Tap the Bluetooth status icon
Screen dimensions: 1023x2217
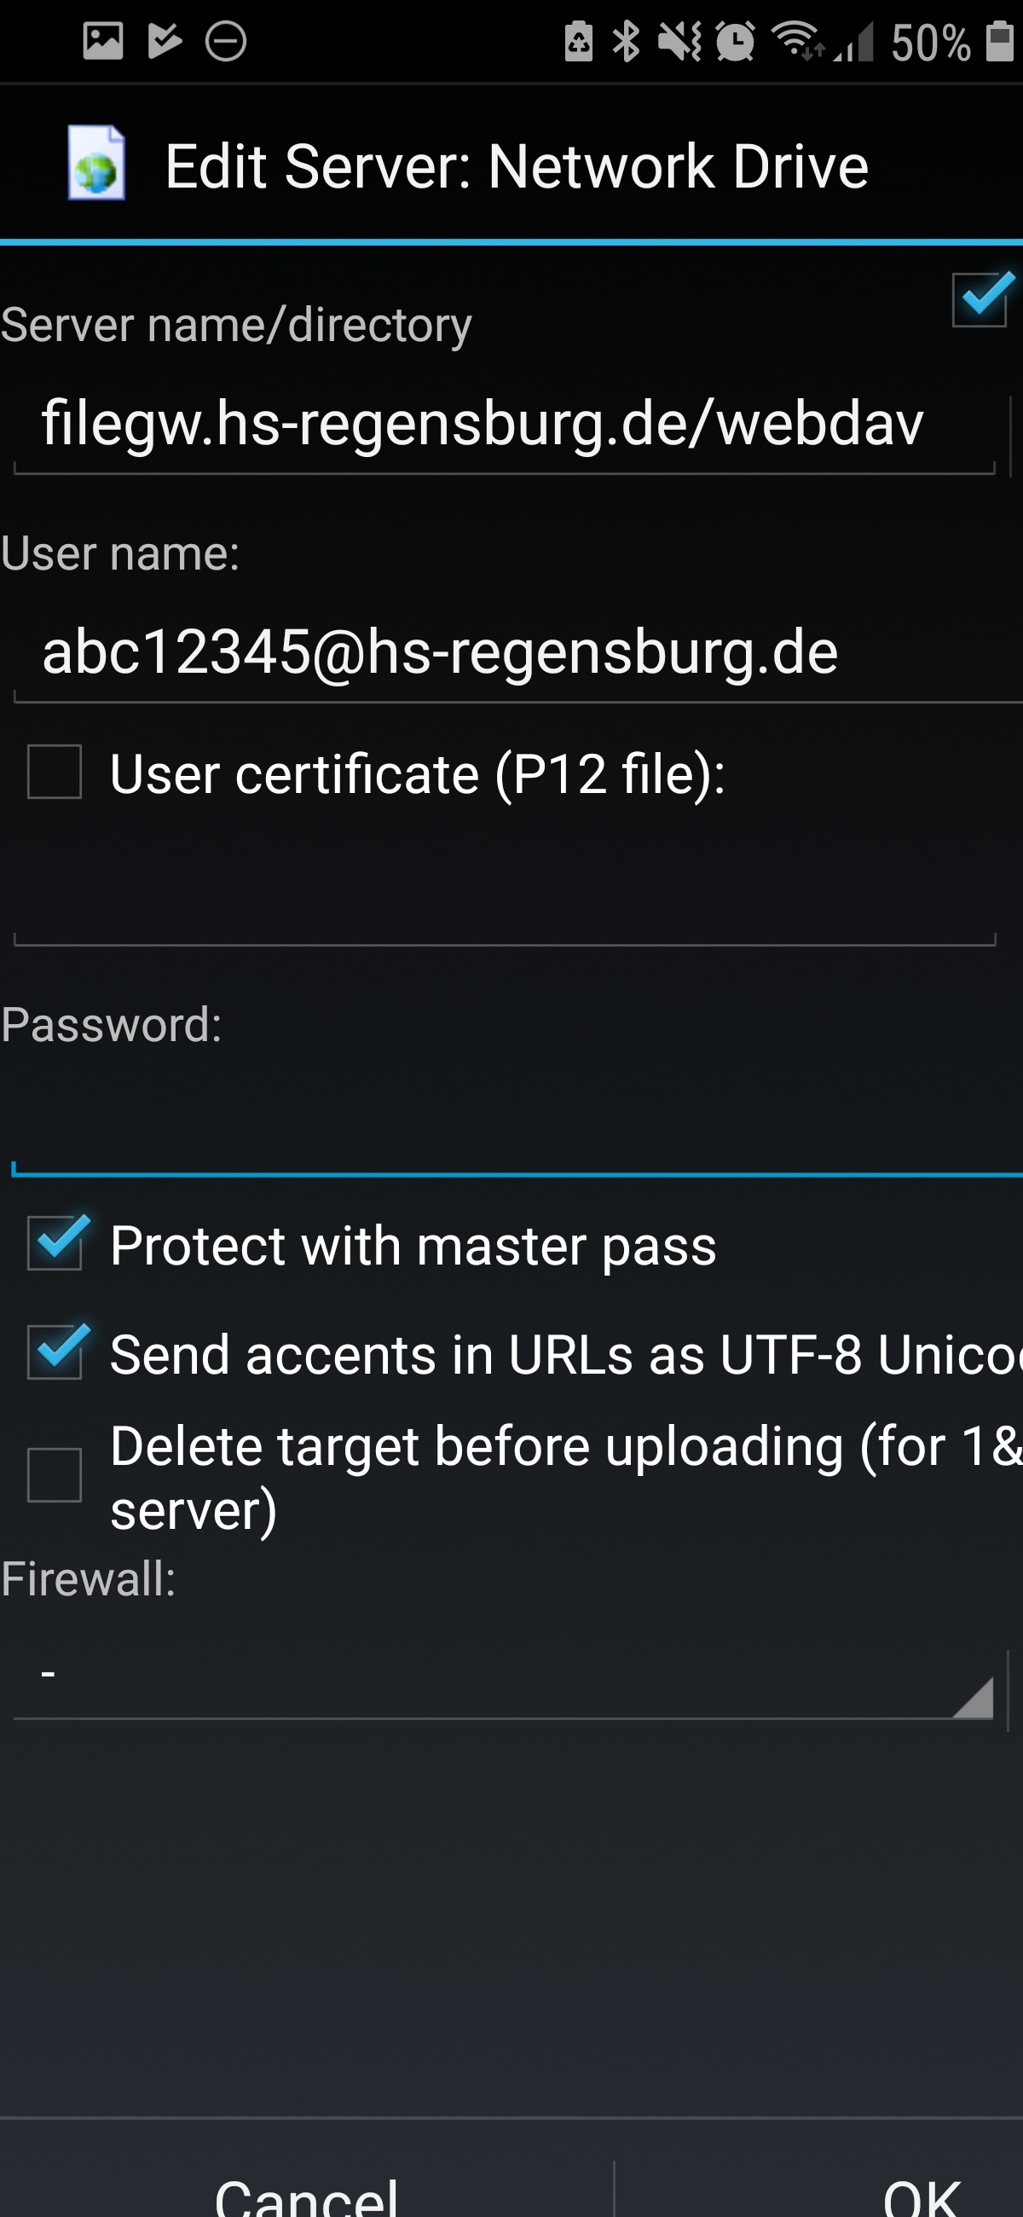626,41
